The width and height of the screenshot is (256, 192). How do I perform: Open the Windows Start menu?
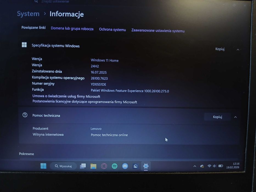click(x=43, y=166)
